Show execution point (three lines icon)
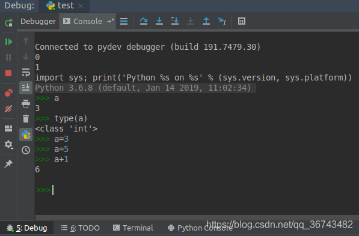359x236 pixels. coord(124,21)
